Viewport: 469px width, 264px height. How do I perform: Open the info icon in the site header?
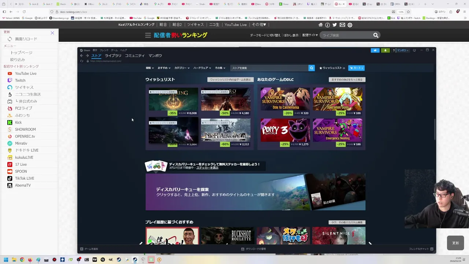coord(328,25)
